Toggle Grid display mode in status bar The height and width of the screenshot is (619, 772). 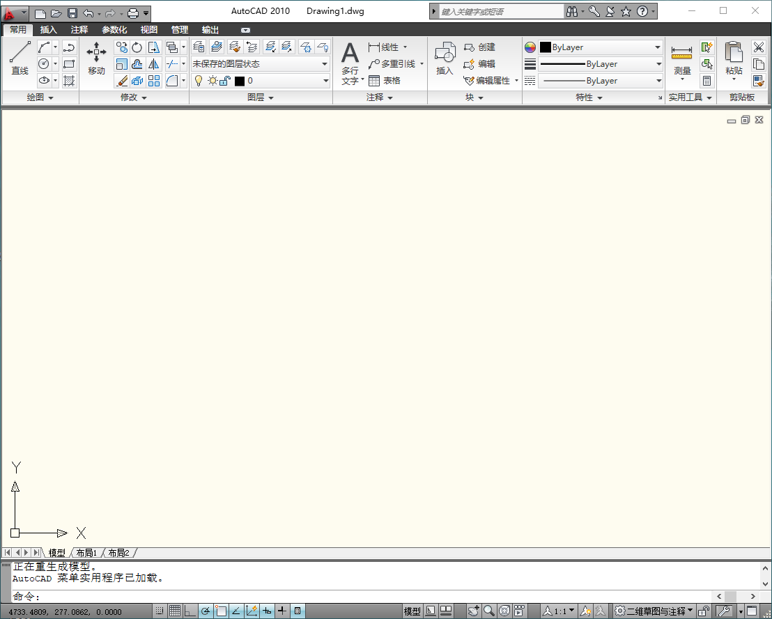click(174, 609)
